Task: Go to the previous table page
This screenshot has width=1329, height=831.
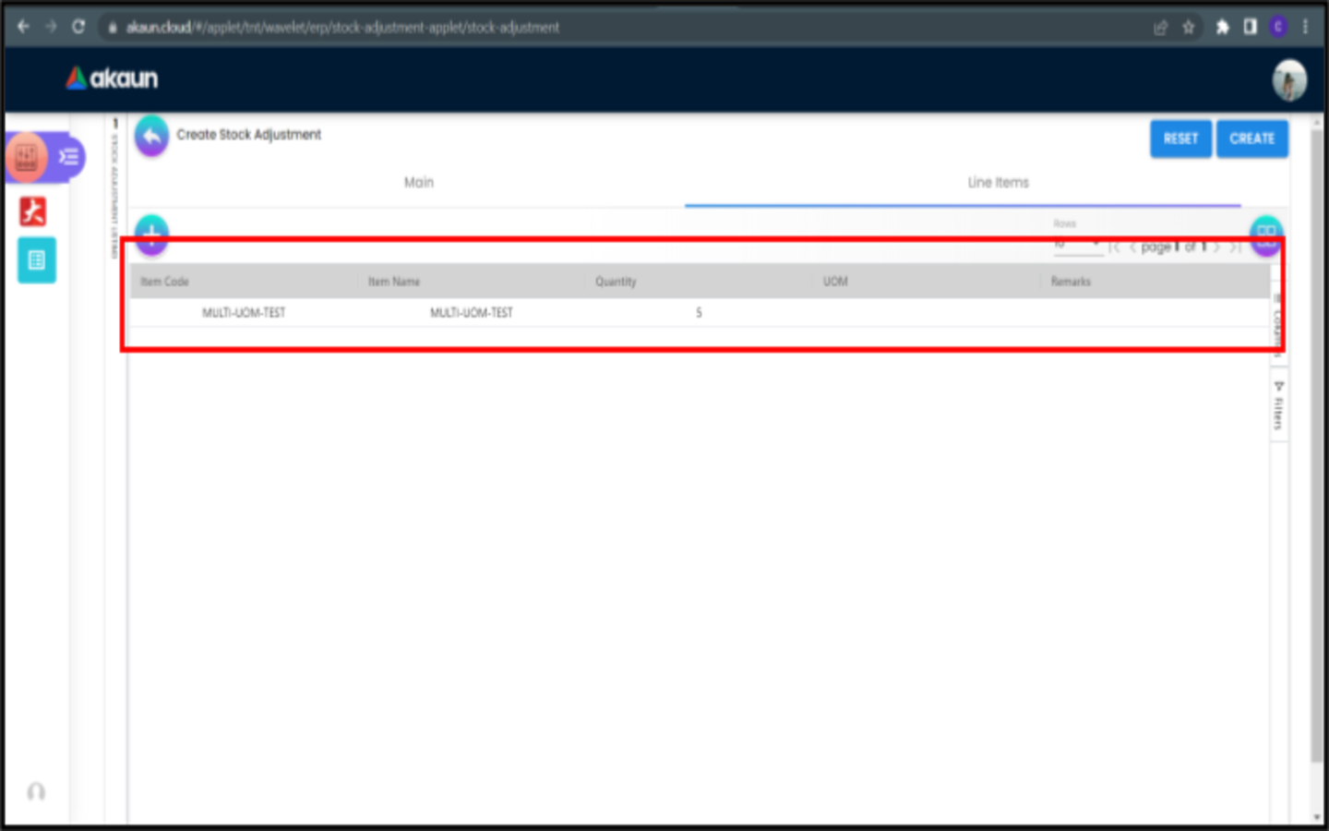Action: click(x=1132, y=247)
